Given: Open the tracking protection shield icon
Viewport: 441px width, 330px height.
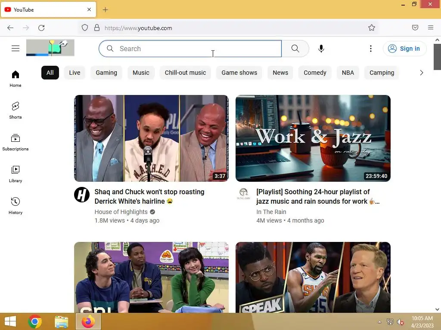Looking at the screenshot, I should pos(85,27).
